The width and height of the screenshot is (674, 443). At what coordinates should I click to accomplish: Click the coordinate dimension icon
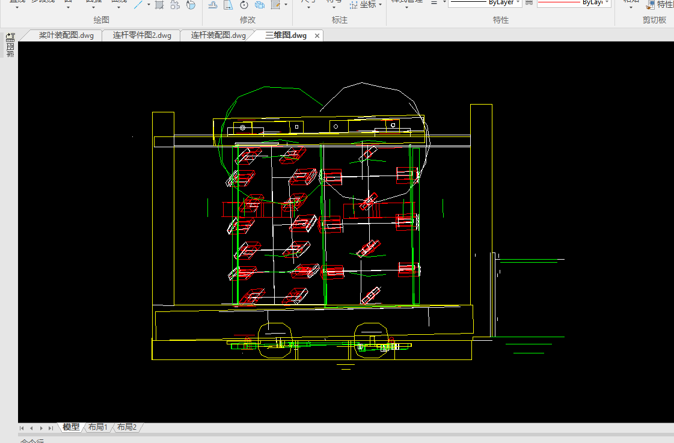point(354,5)
